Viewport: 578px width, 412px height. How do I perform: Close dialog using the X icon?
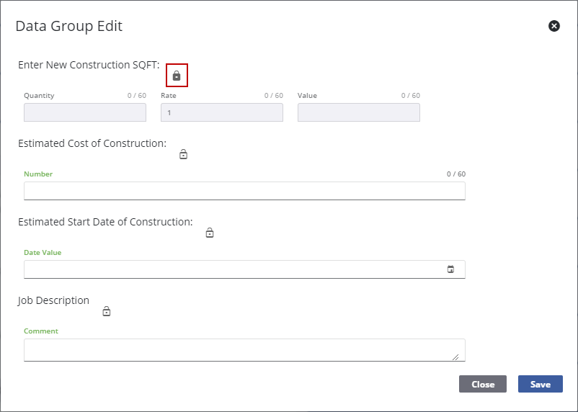tap(554, 26)
